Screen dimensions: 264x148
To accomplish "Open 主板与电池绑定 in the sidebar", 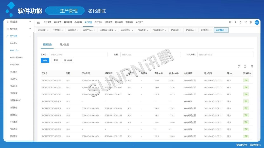I will pos(16,57).
